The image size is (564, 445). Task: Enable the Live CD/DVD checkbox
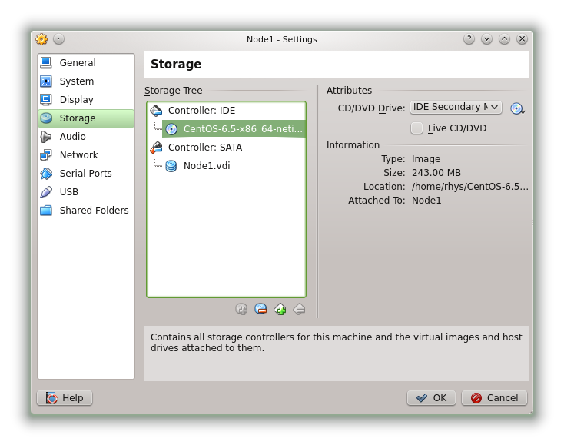click(x=416, y=128)
